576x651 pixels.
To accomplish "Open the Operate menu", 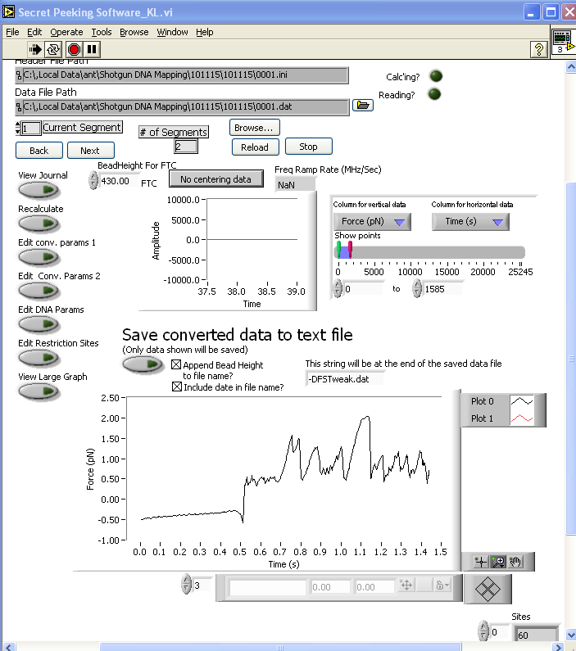I will tap(66, 32).
